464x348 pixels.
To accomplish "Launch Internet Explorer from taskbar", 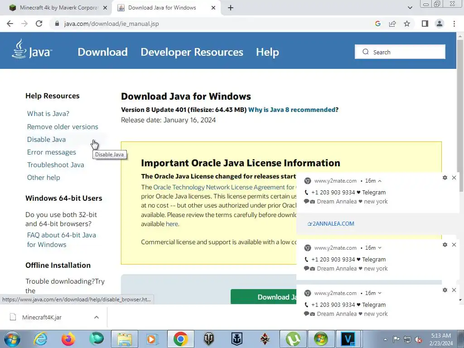I will point(40,339).
